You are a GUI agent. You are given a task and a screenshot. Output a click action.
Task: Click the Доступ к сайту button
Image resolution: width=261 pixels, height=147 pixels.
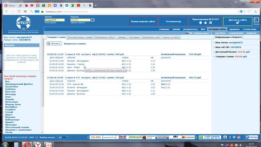point(238,21)
